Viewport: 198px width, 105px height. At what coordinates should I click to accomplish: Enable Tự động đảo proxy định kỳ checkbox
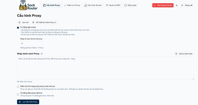click(x=18, y=94)
